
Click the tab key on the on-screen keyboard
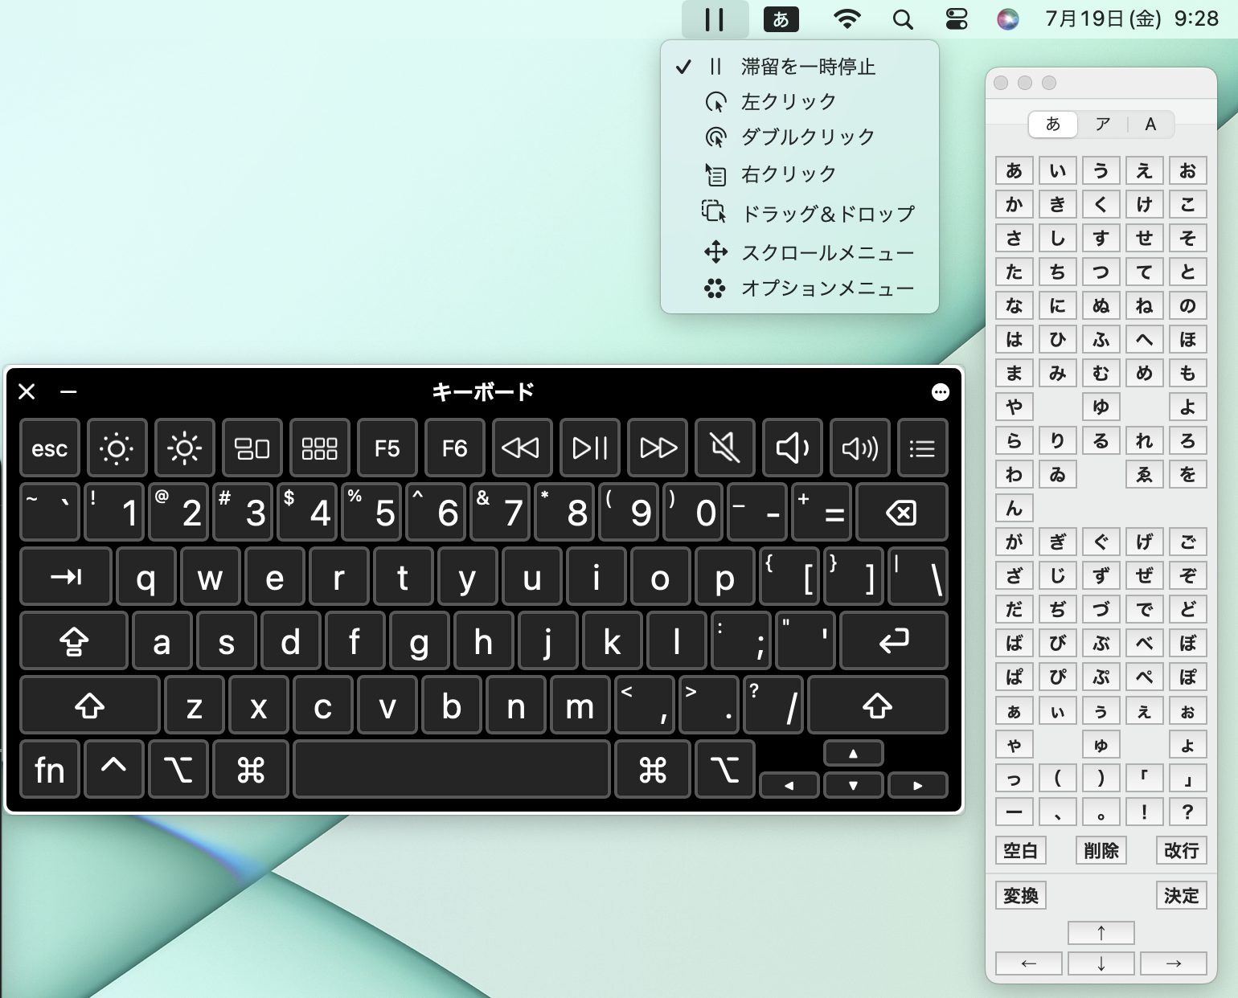(66, 576)
